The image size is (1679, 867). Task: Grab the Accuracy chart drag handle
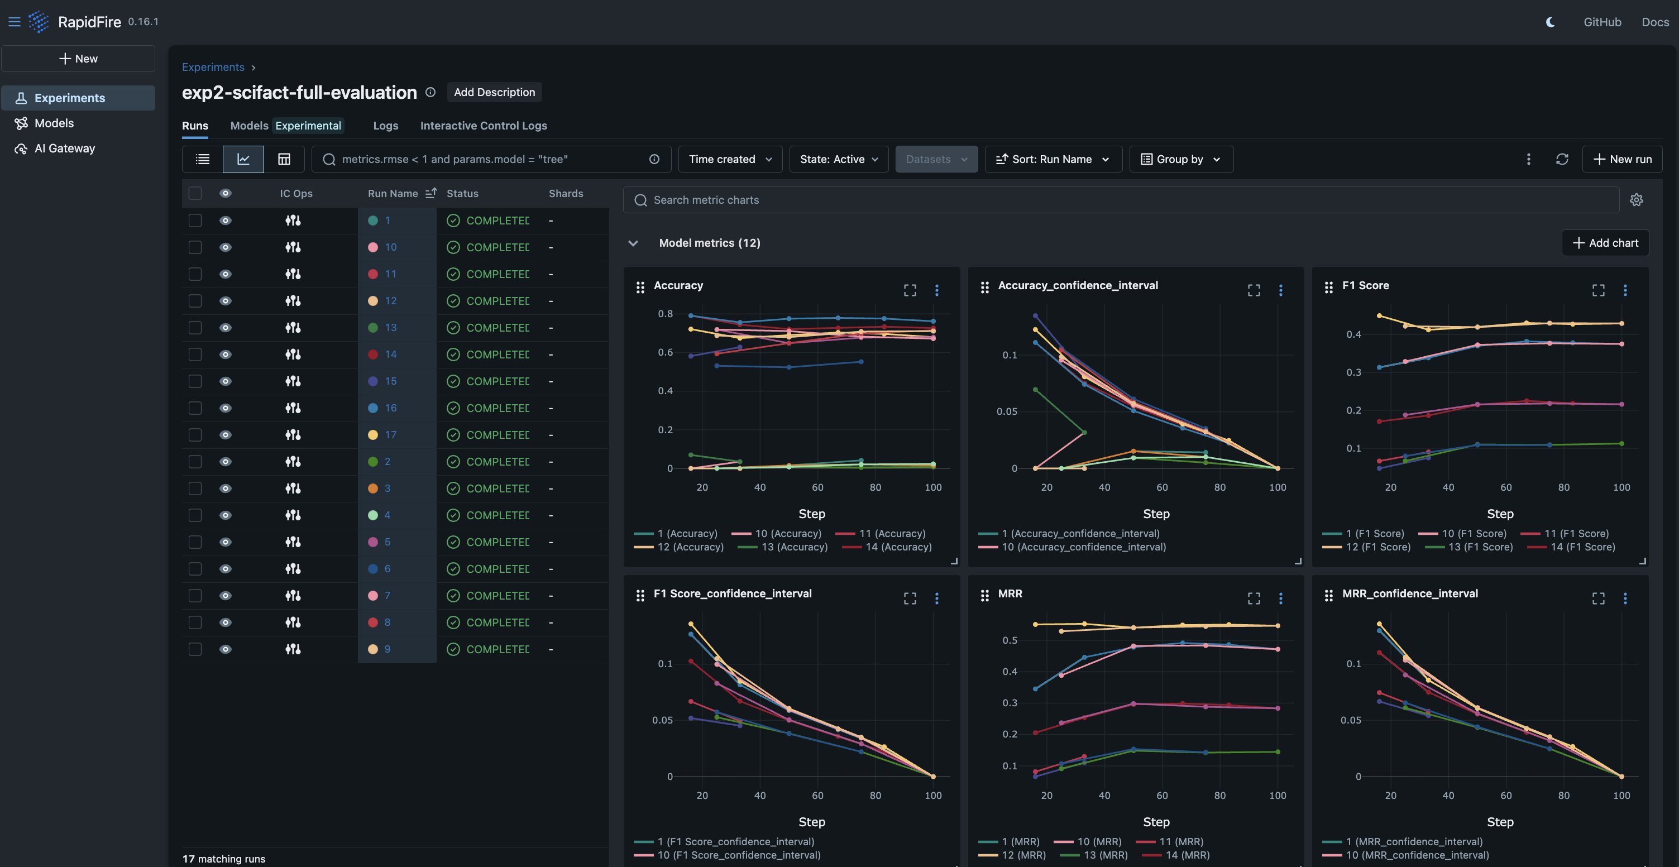pos(640,287)
